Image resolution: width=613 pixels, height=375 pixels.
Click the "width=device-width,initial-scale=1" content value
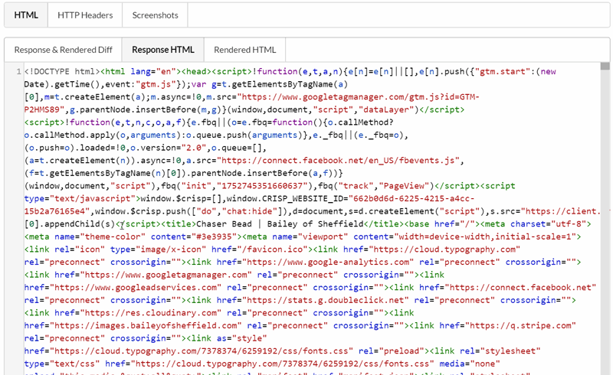[485, 236]
